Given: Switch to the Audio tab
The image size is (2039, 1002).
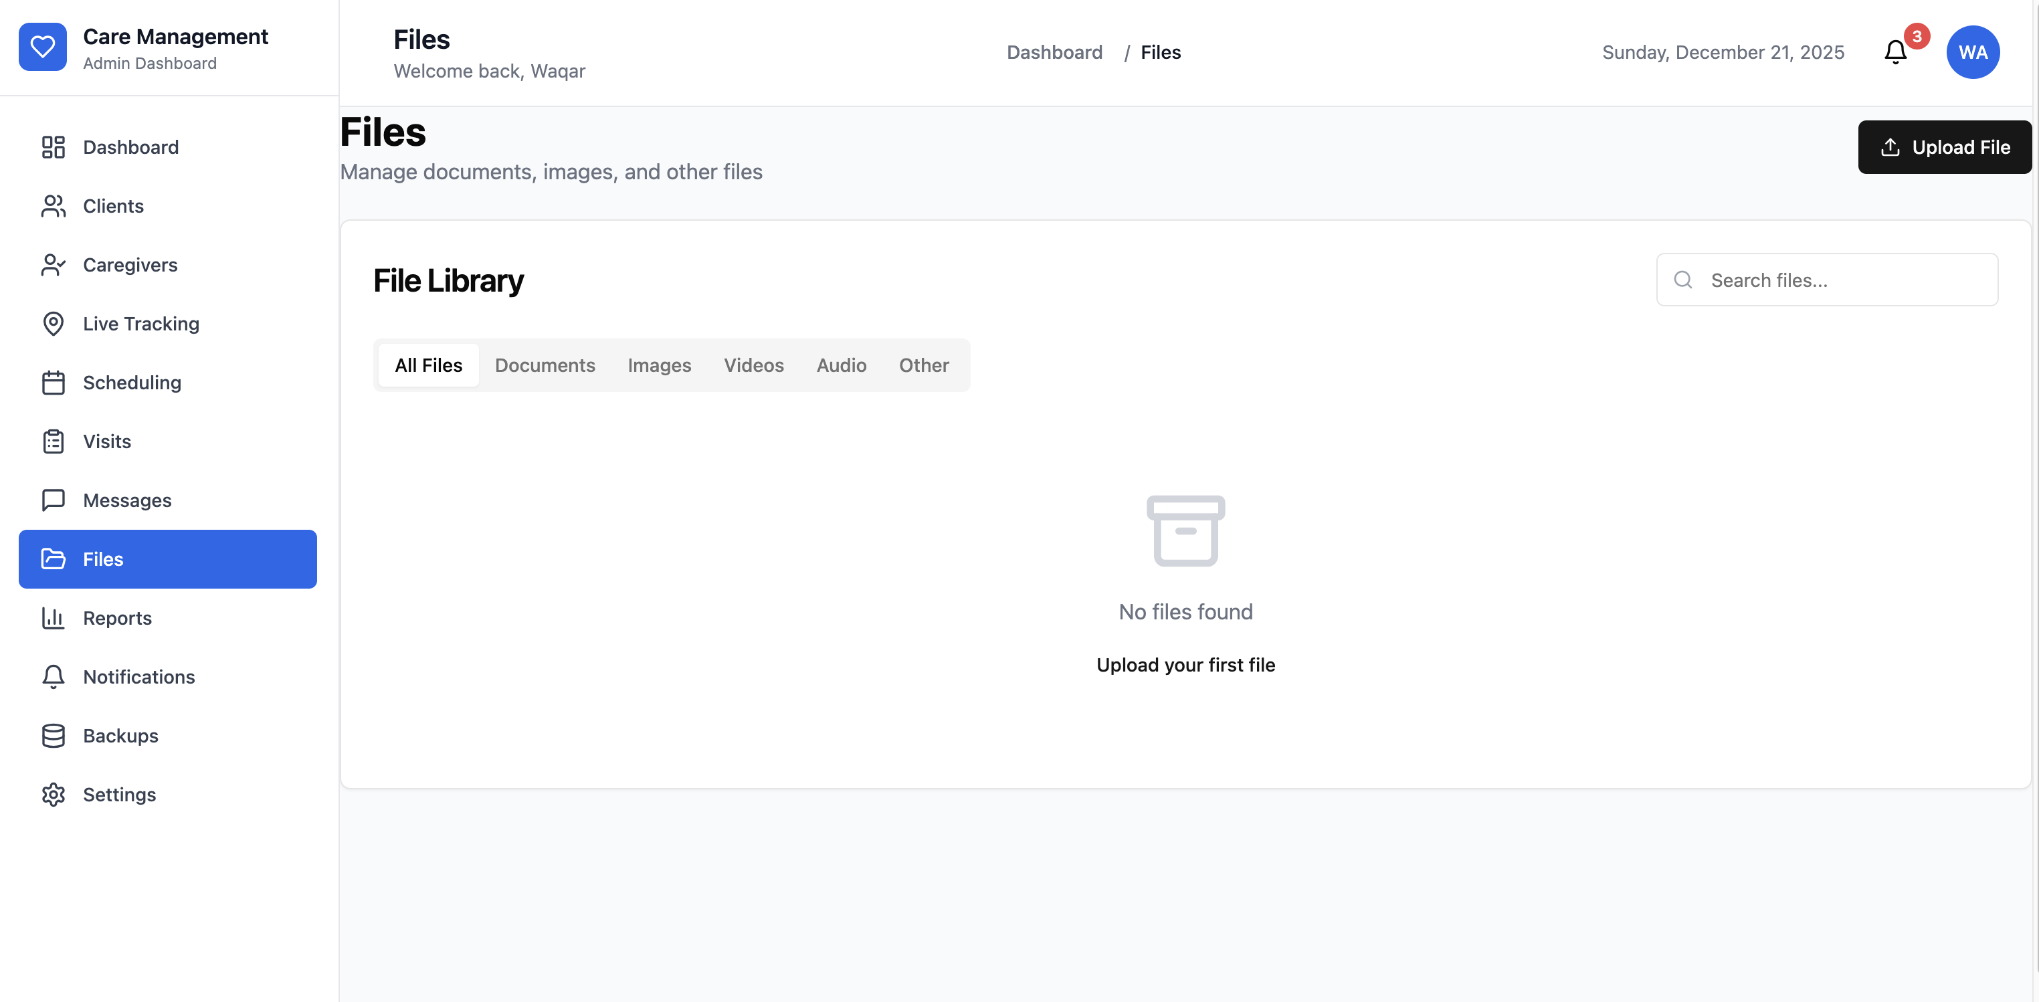Looking at the screenshot, I should [x=841, y=365].
